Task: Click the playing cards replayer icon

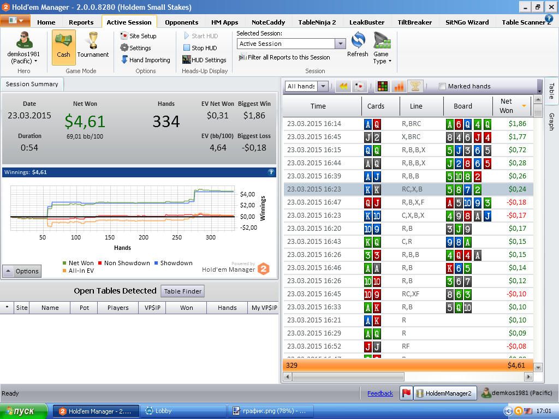Action: coord(359,86)
